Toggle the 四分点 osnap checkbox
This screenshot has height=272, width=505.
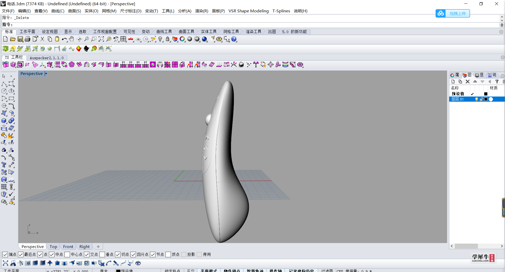(x=133, y=254)
